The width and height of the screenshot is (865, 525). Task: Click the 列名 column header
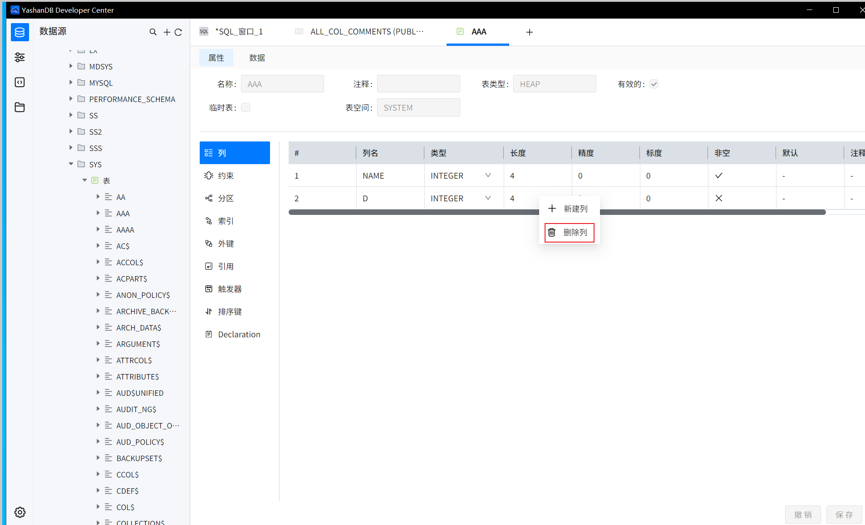point(390,153)
